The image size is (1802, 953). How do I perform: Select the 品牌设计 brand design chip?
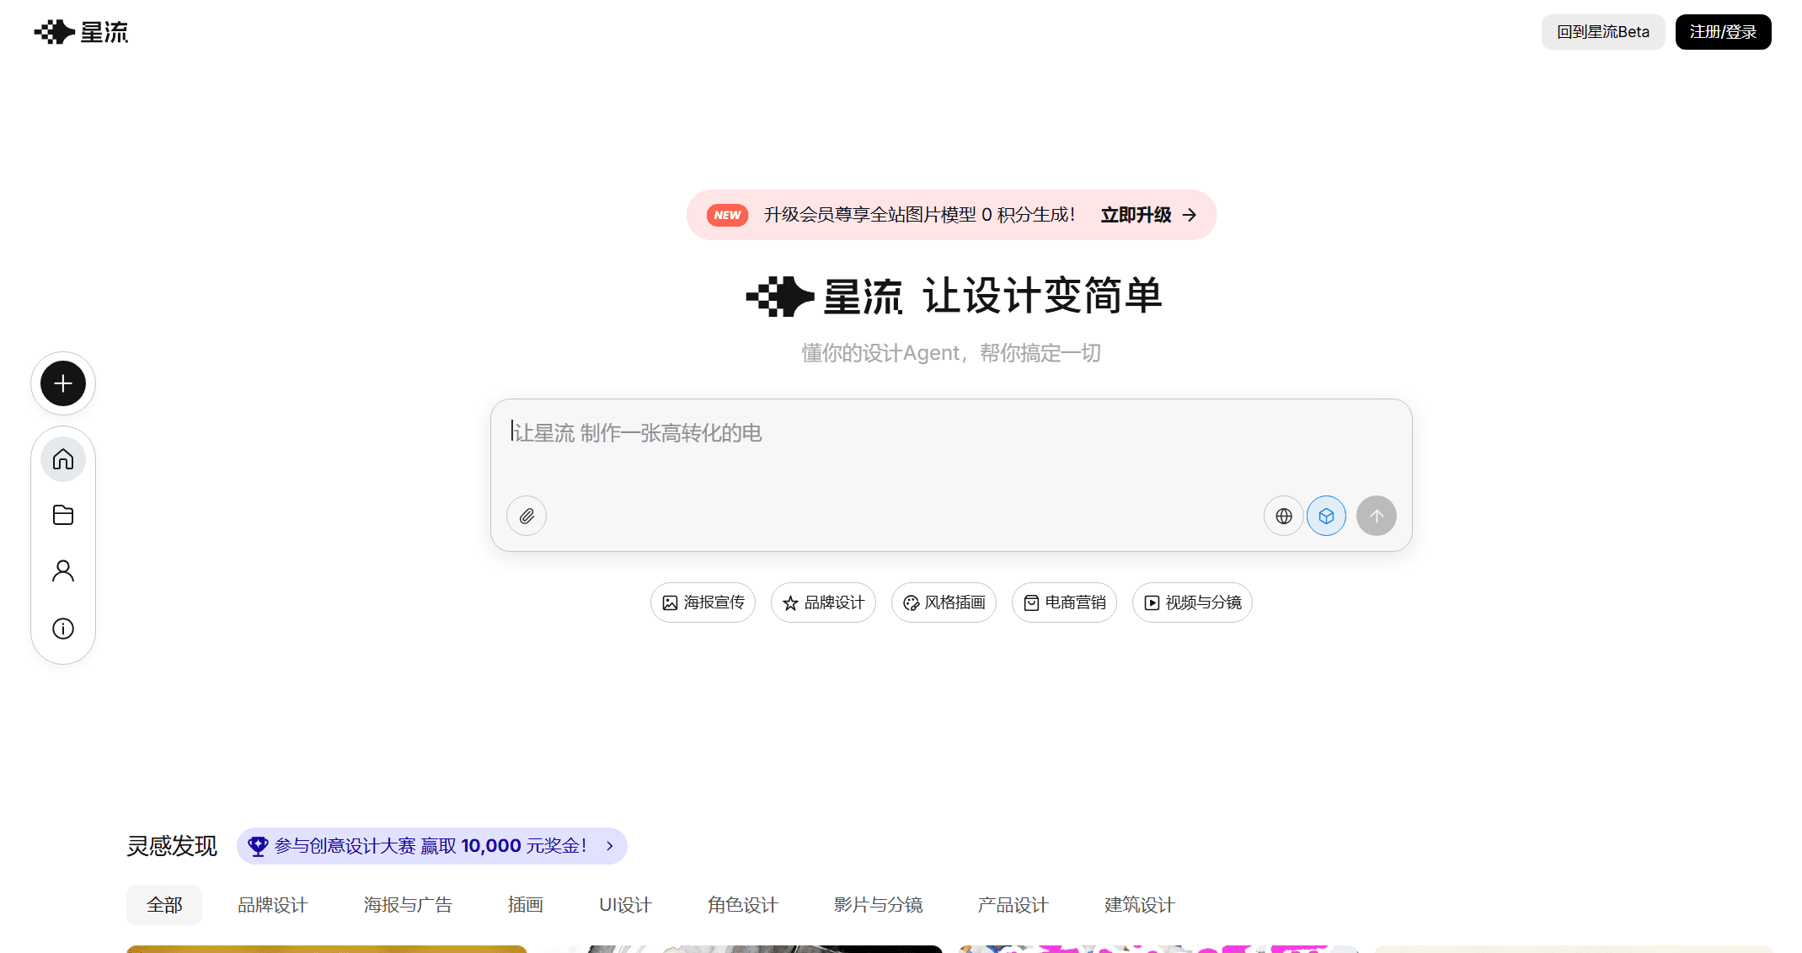[x=823, y=602]
